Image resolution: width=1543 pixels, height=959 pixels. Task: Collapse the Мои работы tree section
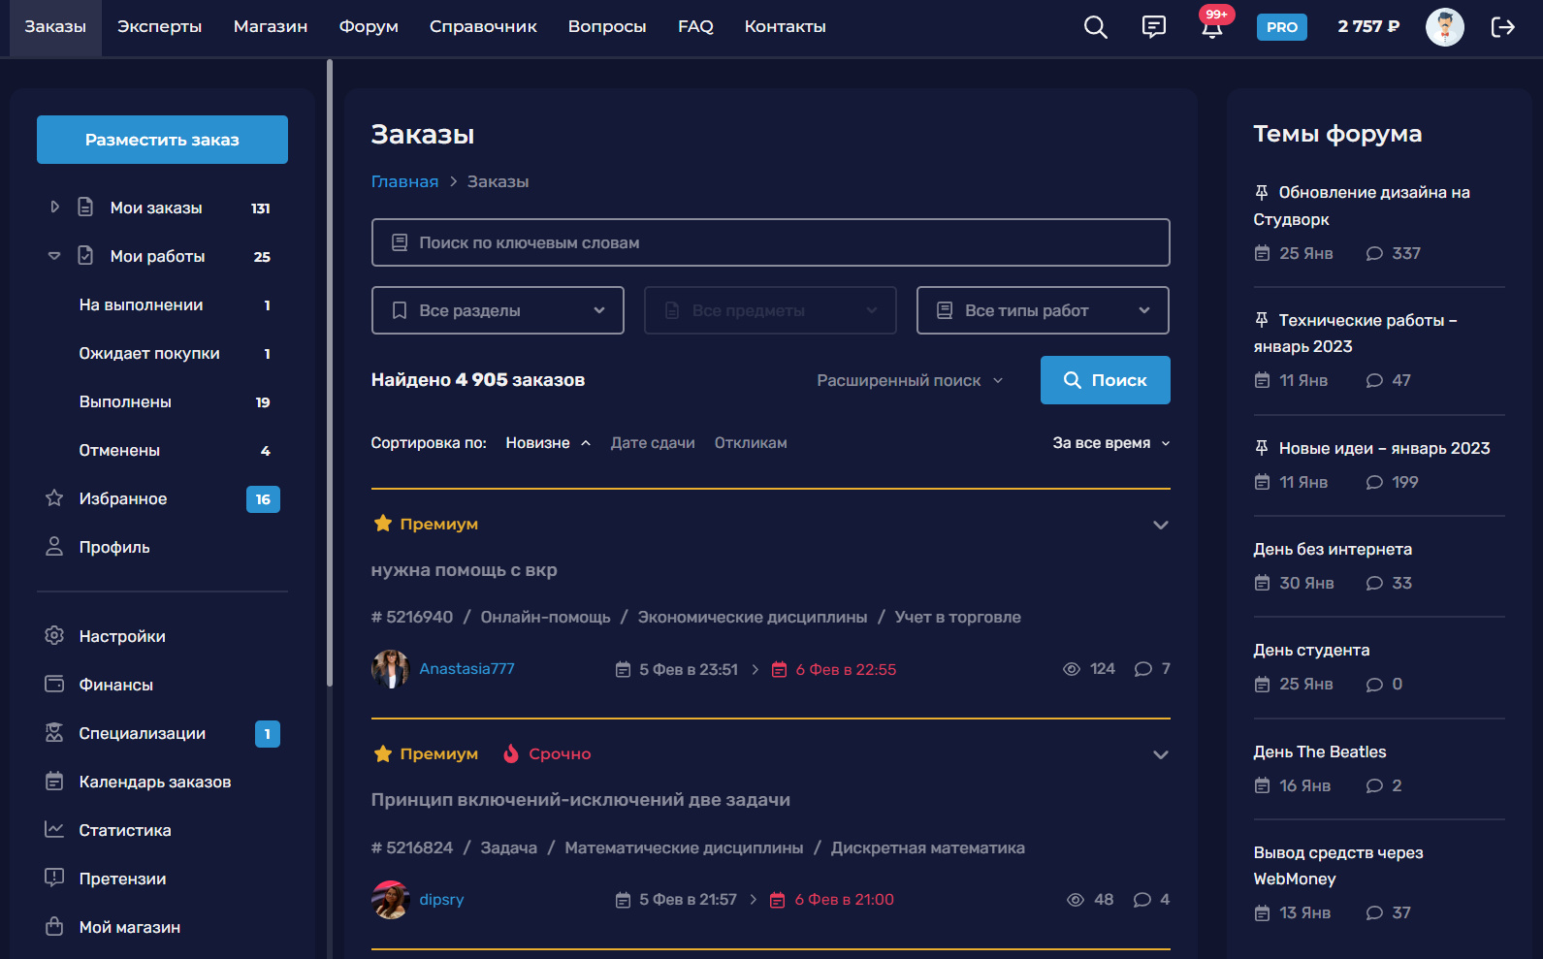click(54, 256)
